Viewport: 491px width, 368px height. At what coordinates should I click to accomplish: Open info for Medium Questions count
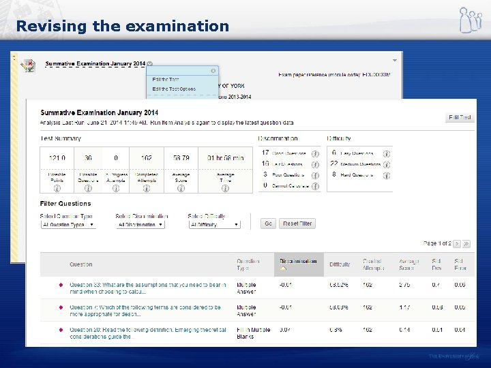[387, 165]
